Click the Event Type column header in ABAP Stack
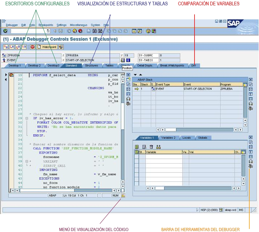The height and width of the screenshot is (232, 259). (169, 85)
